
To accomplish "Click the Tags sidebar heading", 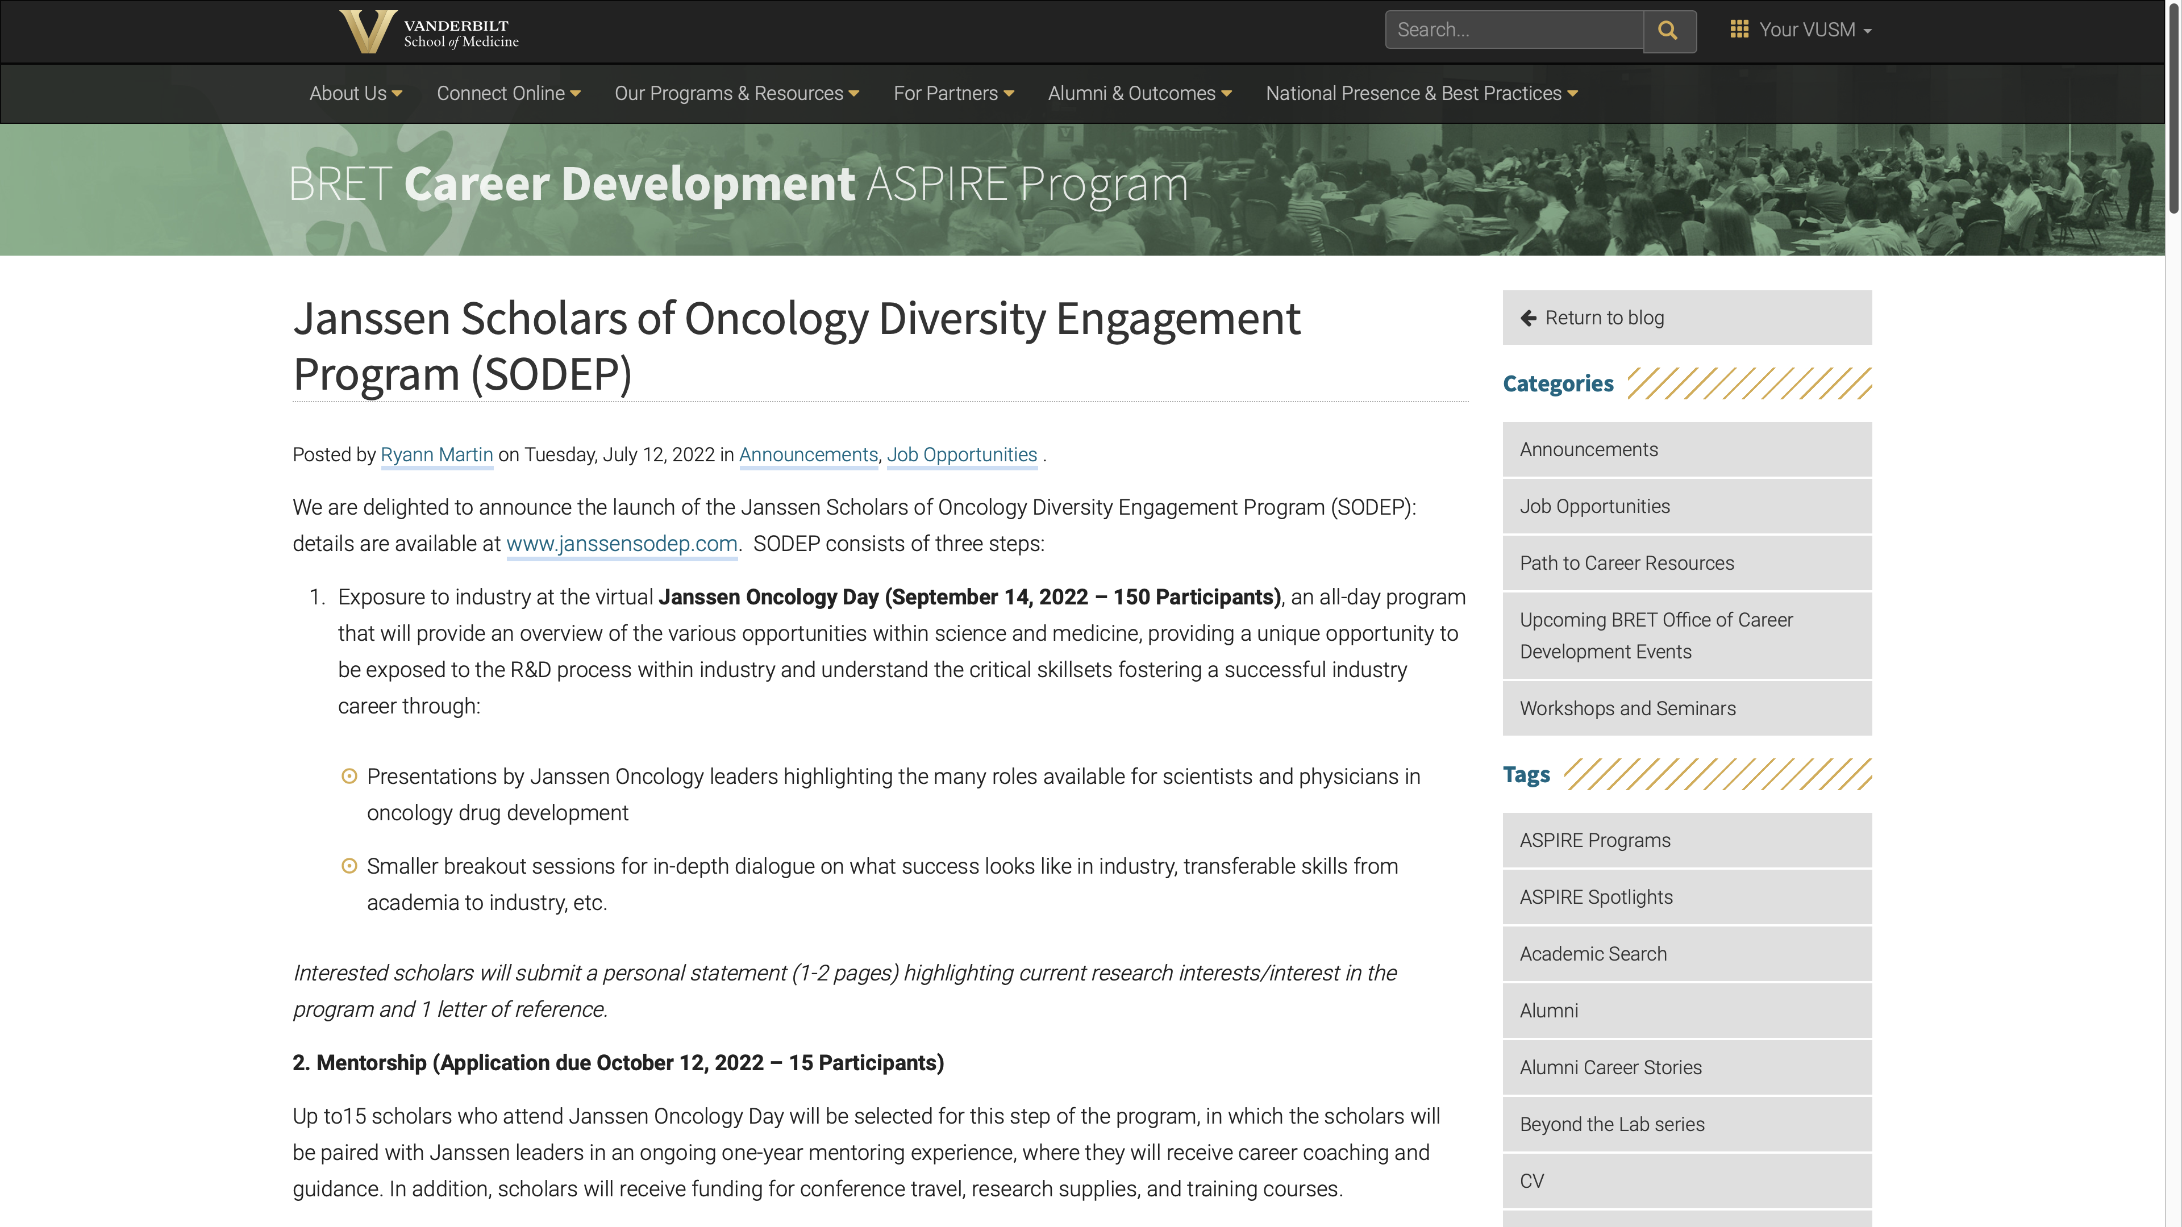I will pyautogui.click(x=1526, y=775).
